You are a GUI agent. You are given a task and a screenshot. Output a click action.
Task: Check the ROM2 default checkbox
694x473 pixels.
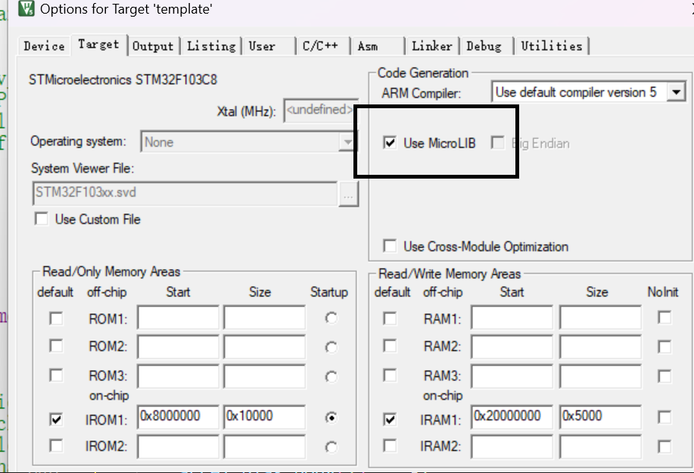(x=56, y=346)
